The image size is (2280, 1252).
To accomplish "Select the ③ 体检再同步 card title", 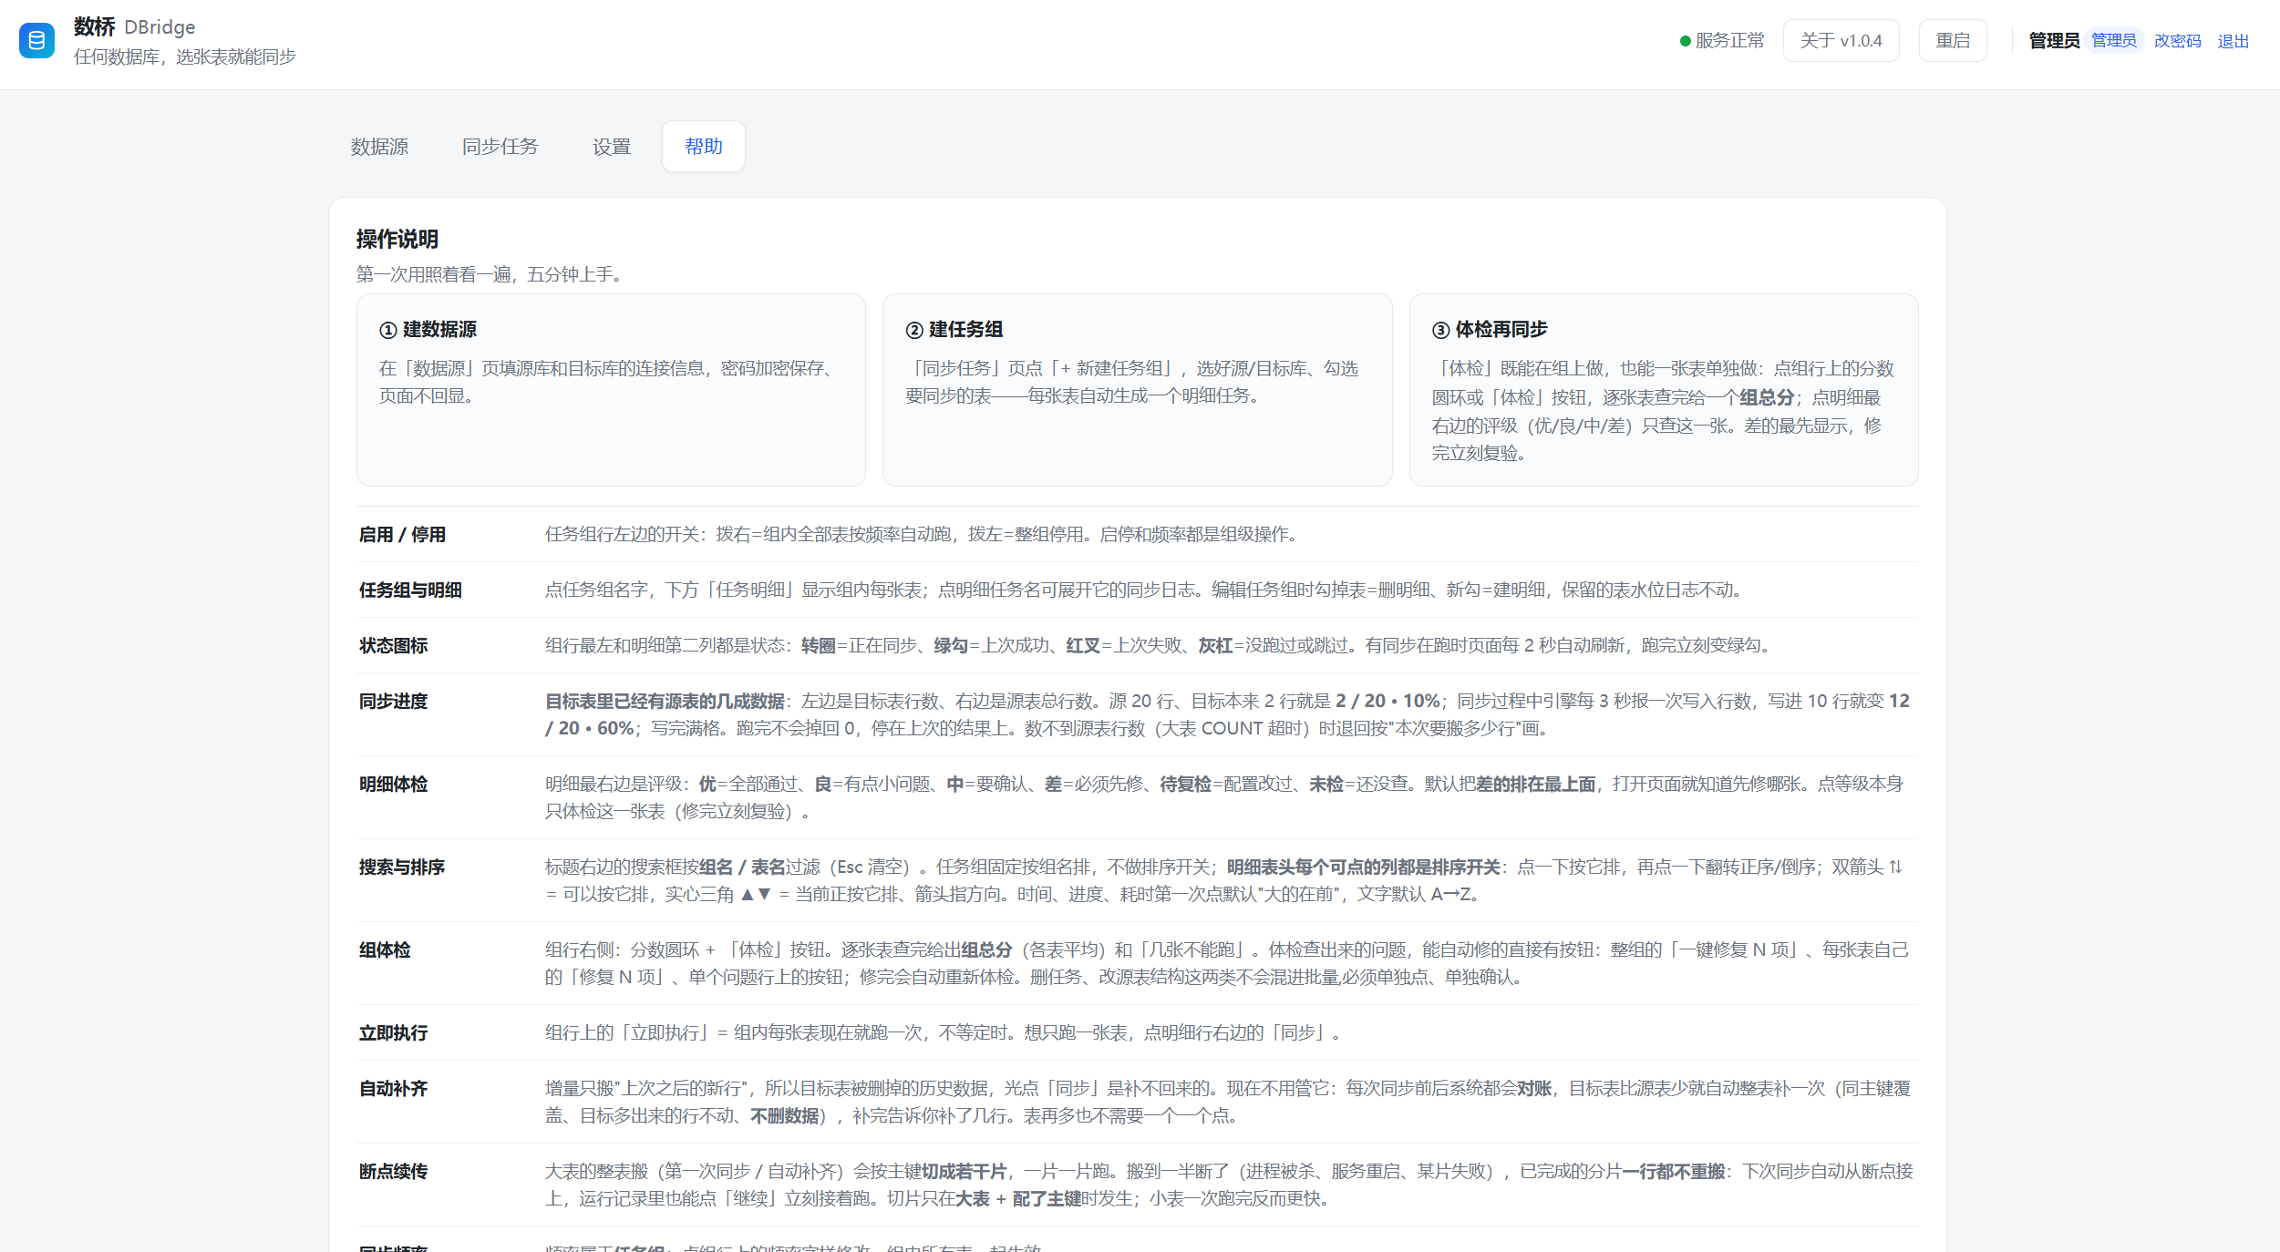I will pos(1490,330).
